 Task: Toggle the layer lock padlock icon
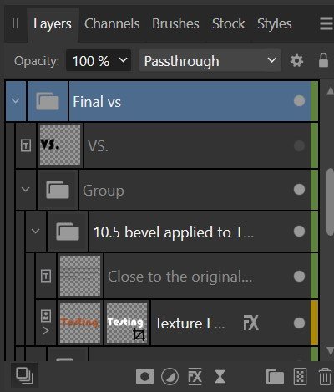click(x=323, y=60)
